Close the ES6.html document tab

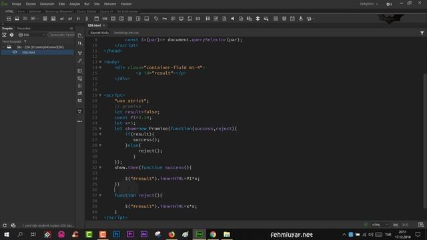point(104,25)
